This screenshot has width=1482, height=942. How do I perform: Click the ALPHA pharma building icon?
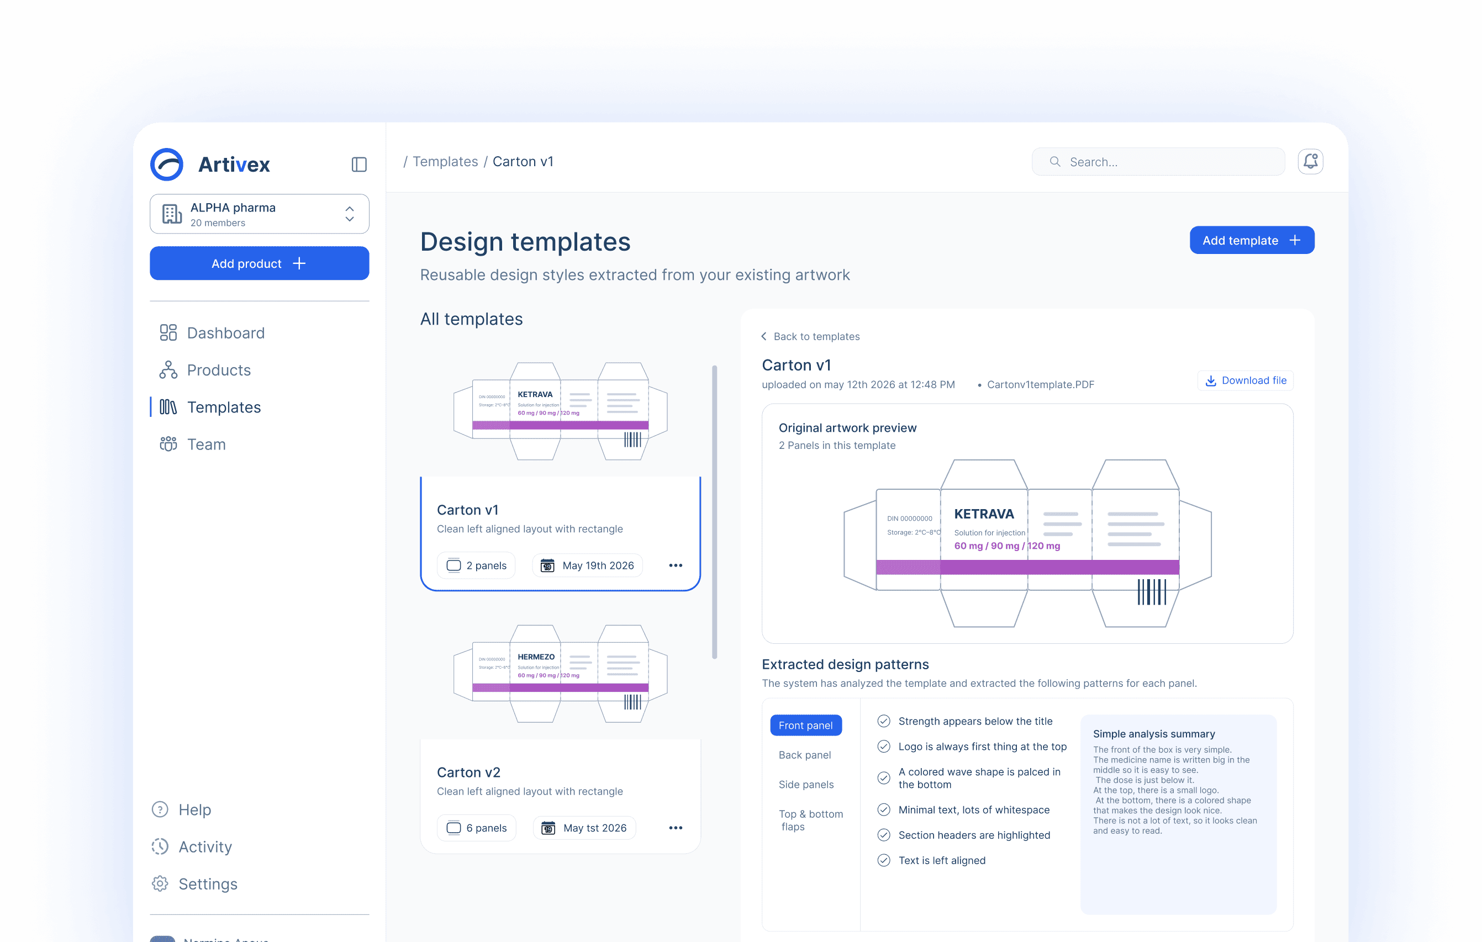tap(172, 214)
